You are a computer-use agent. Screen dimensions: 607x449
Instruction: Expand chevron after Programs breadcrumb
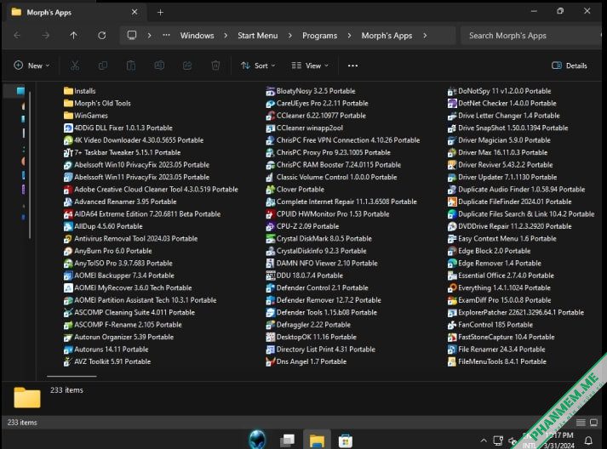click(x=349, y=36)
